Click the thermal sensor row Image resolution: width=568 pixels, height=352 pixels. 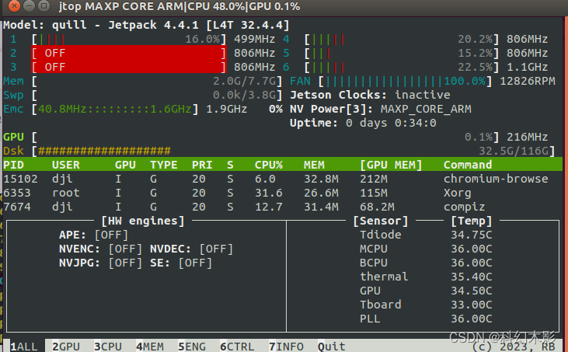pyautogui.click(x=426, y=277)
